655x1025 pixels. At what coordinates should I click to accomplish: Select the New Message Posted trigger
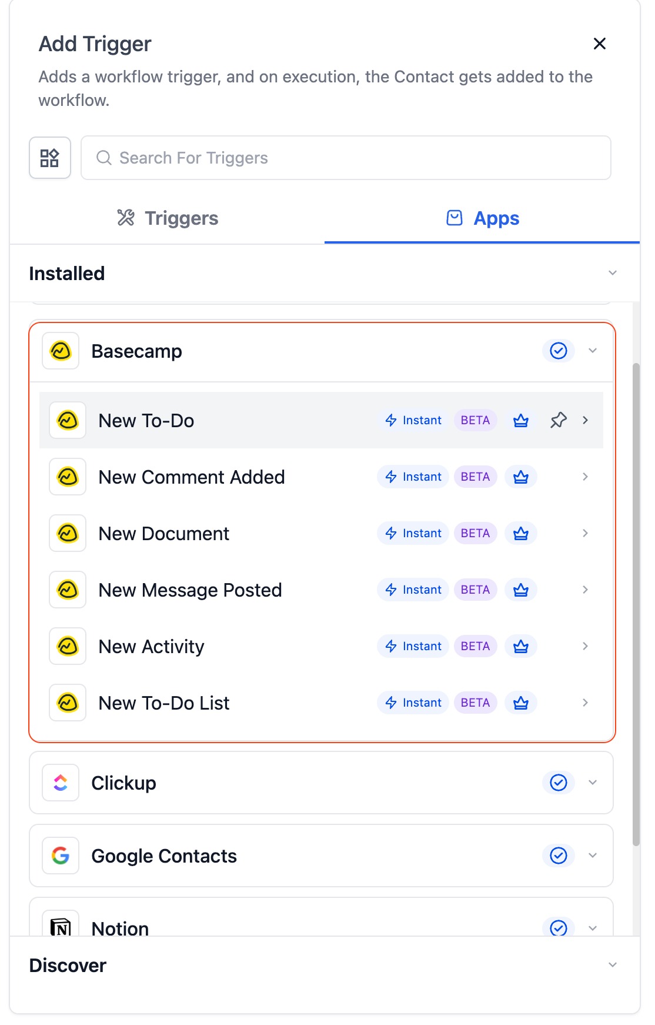click(321, 590)
